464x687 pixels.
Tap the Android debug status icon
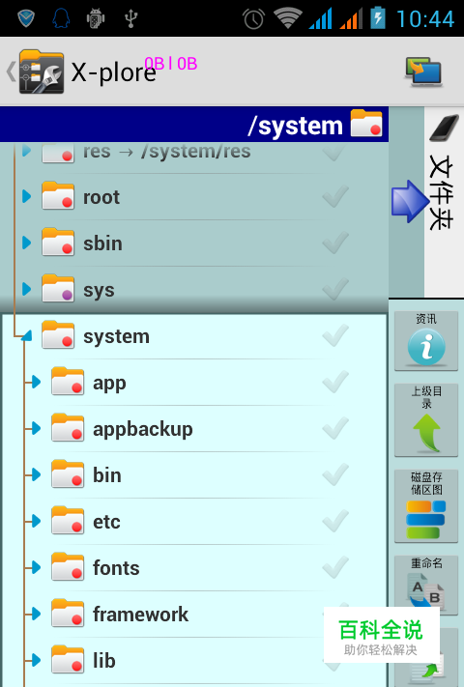pos(96,18)
